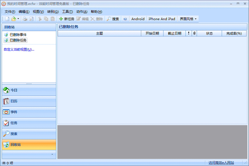Image resolution: width=249 pixels, height=166 pixels.
Task: Click the 编辑 edit toolbar button
Action: (x=82, y=19)
